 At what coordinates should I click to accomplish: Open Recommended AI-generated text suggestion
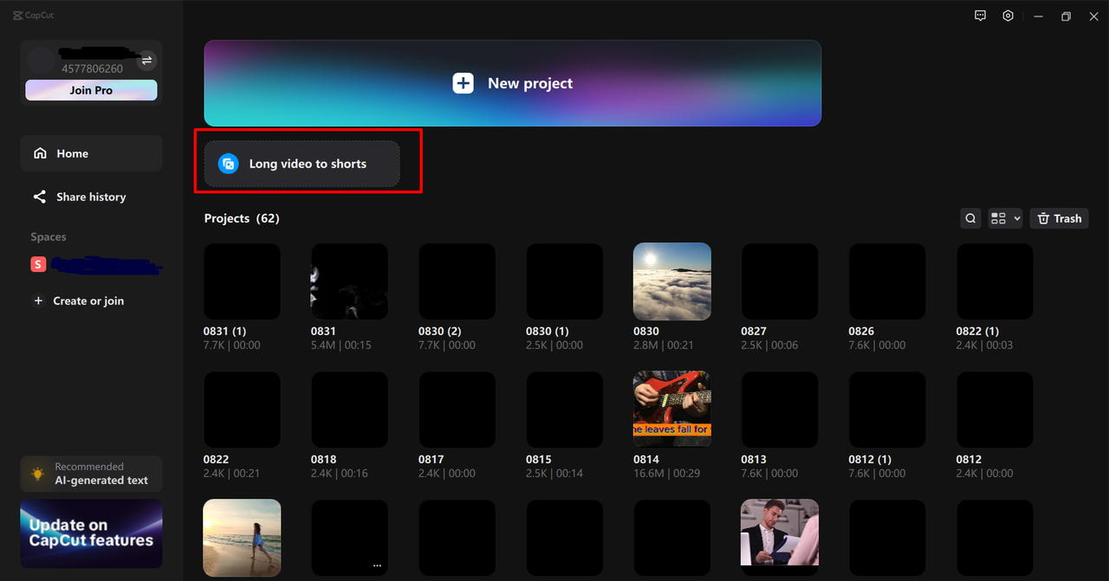[x=91, y=474]
